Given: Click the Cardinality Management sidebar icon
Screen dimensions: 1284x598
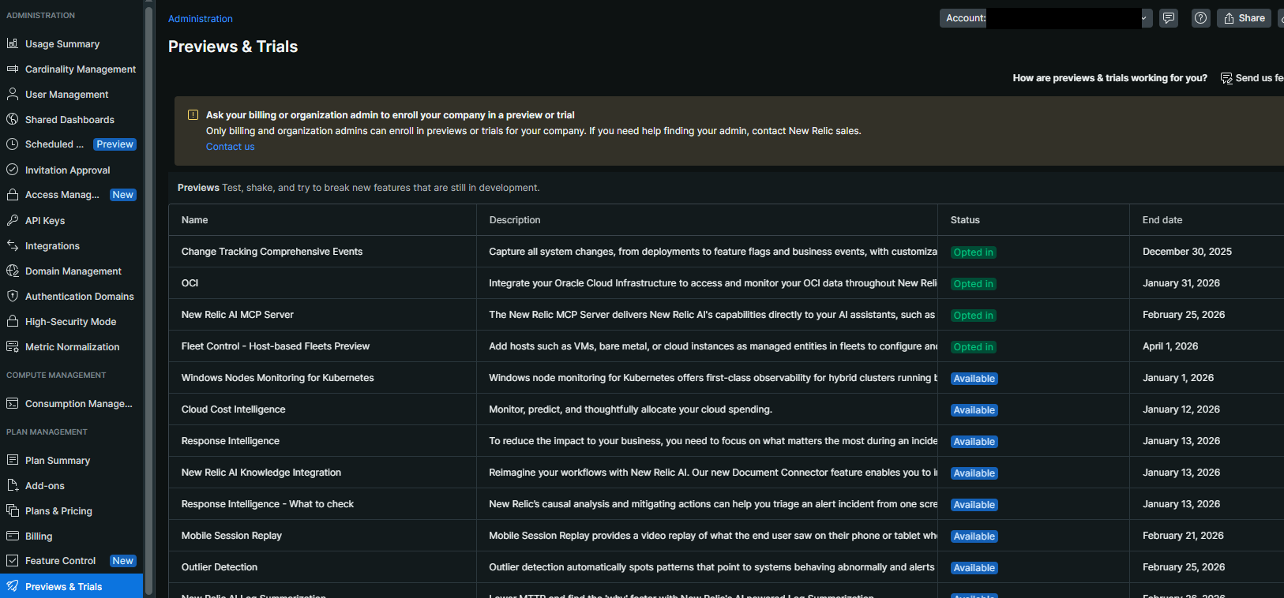Looking at the screenshot, I should (x=13, y=69).
